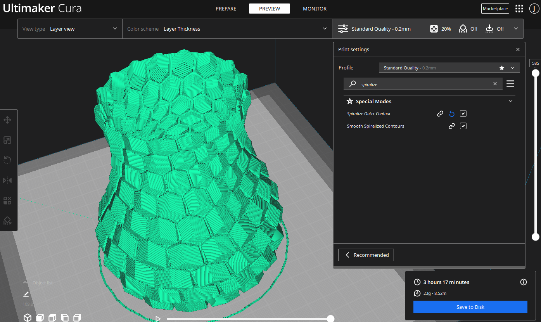Switch to the MONITOR stage tab
541x322 pixels.
tap(315, 9)
